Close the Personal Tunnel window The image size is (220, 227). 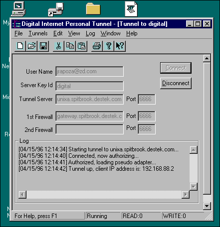[x=207, y=24]
